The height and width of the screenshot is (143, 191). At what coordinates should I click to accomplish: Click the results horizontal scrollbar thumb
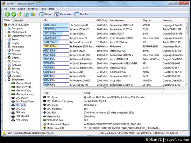click(105, 88)
